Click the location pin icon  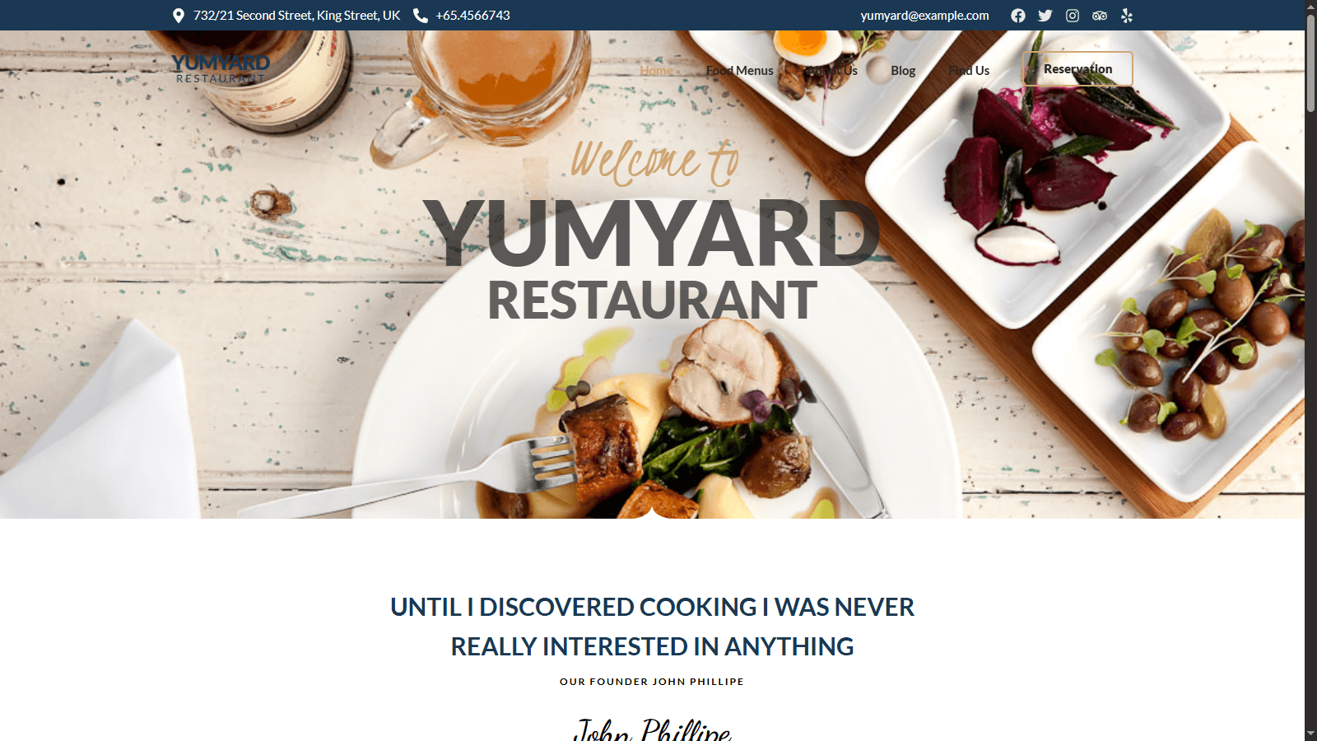point(178,16)
